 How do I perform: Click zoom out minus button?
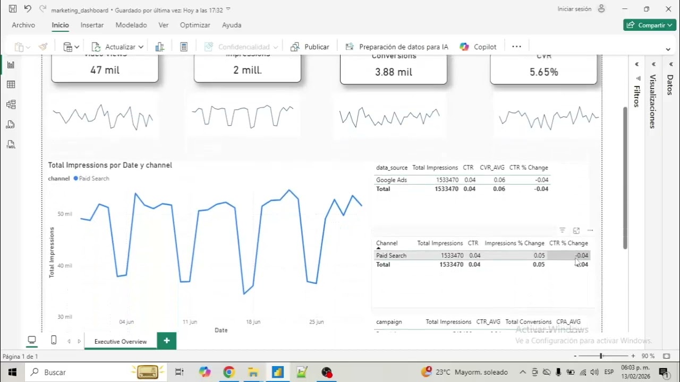[x=575, y=356]
